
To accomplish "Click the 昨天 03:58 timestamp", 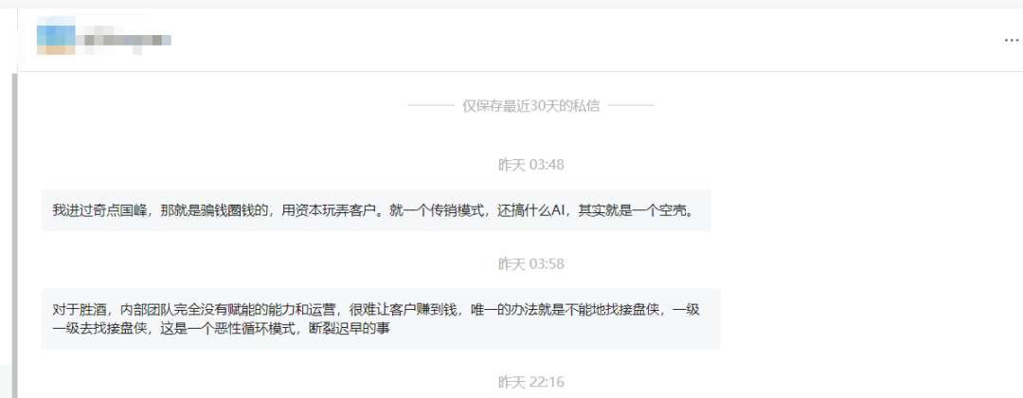I will tap(531, 264).
